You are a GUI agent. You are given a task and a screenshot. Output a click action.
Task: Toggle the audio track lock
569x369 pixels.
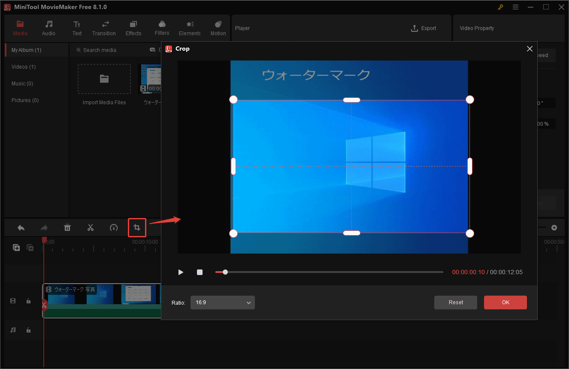pos(28,330)
